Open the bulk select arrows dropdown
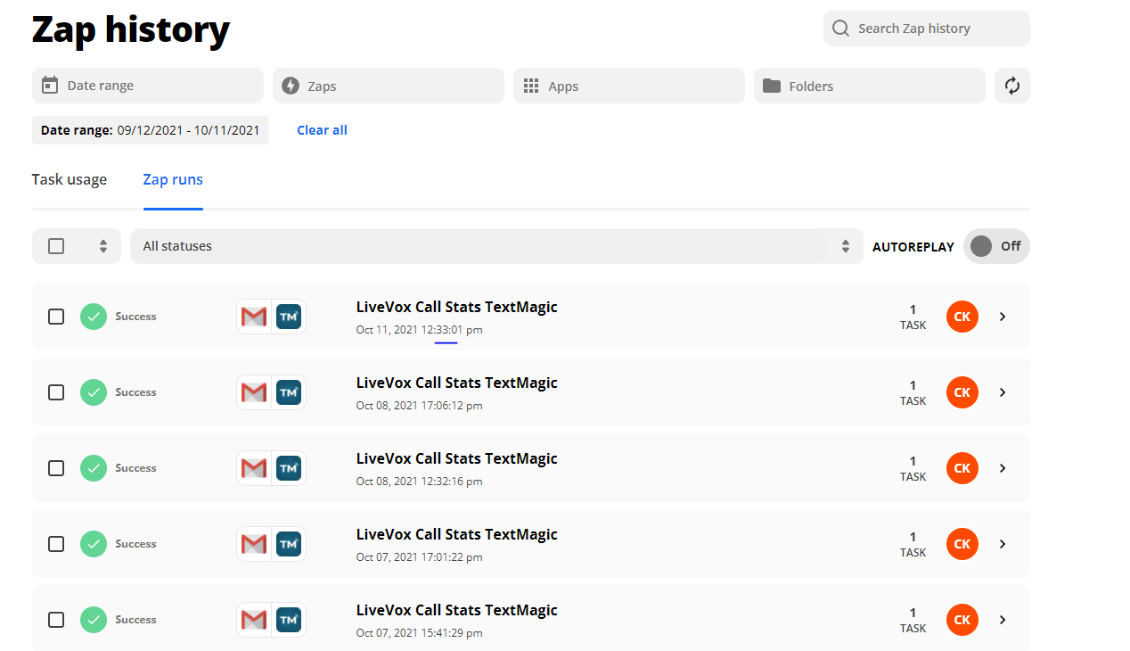This screenshot has width=1130, height=651. click(x=103, y=246)
